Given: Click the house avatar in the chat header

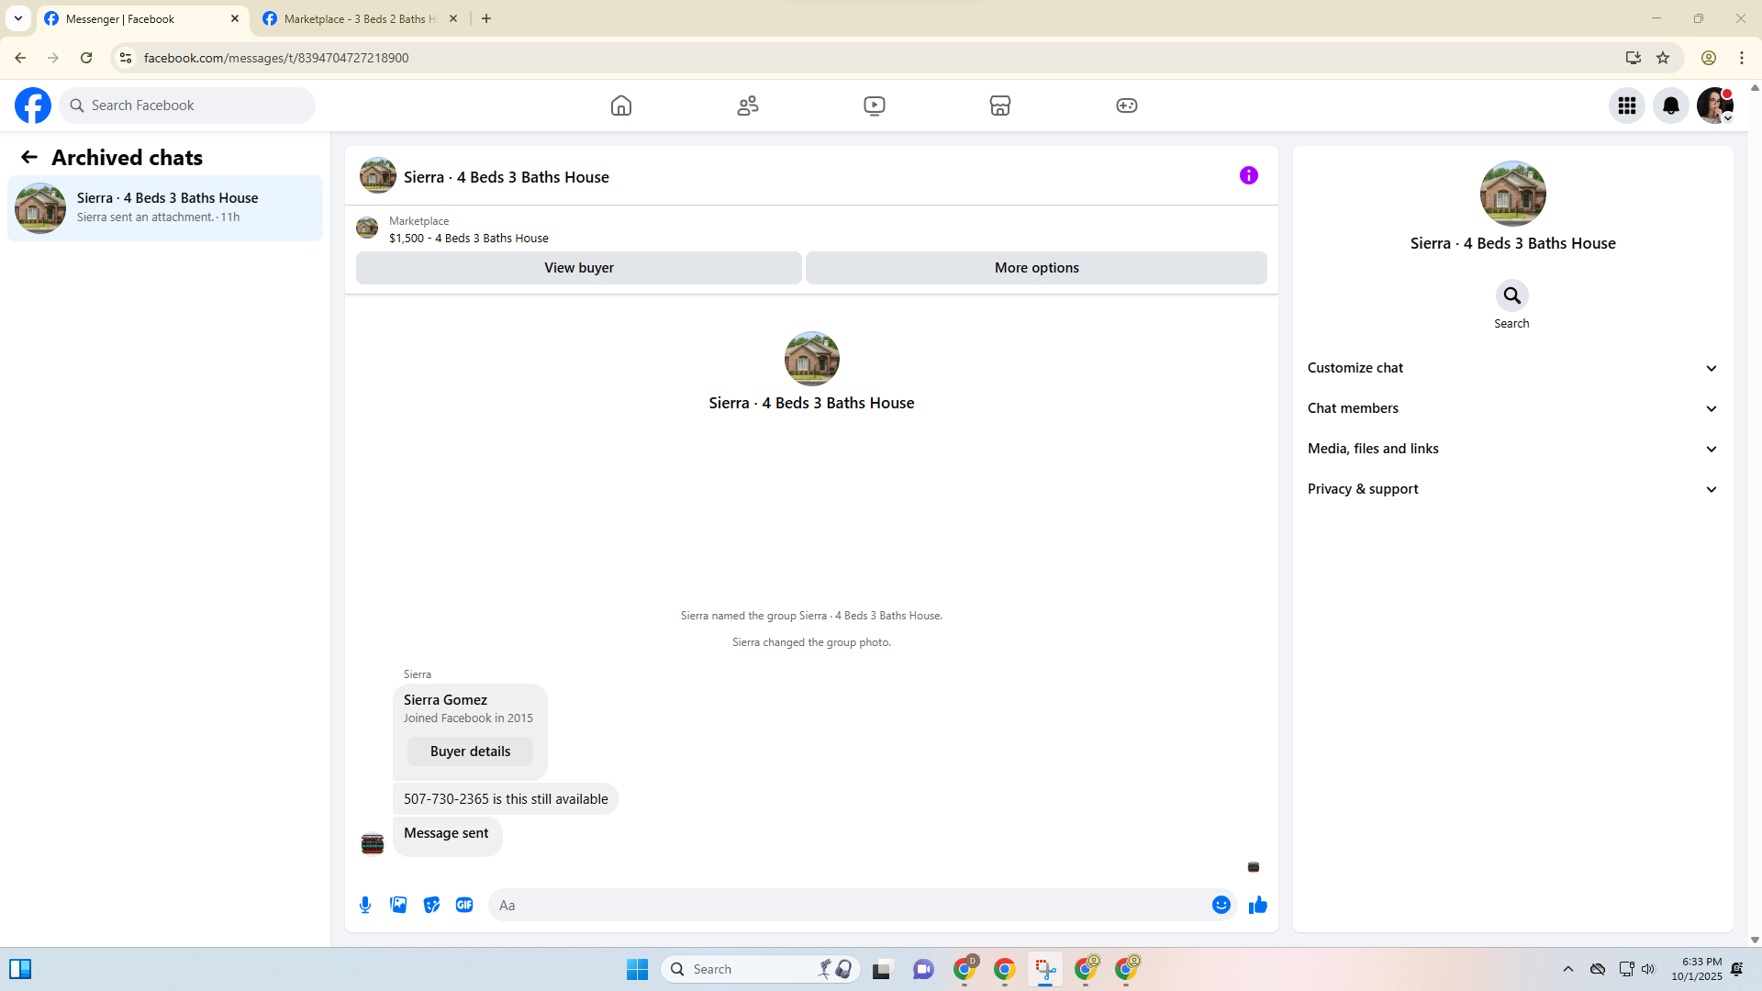Looking at the screenshot, I should tap(378, 175).
